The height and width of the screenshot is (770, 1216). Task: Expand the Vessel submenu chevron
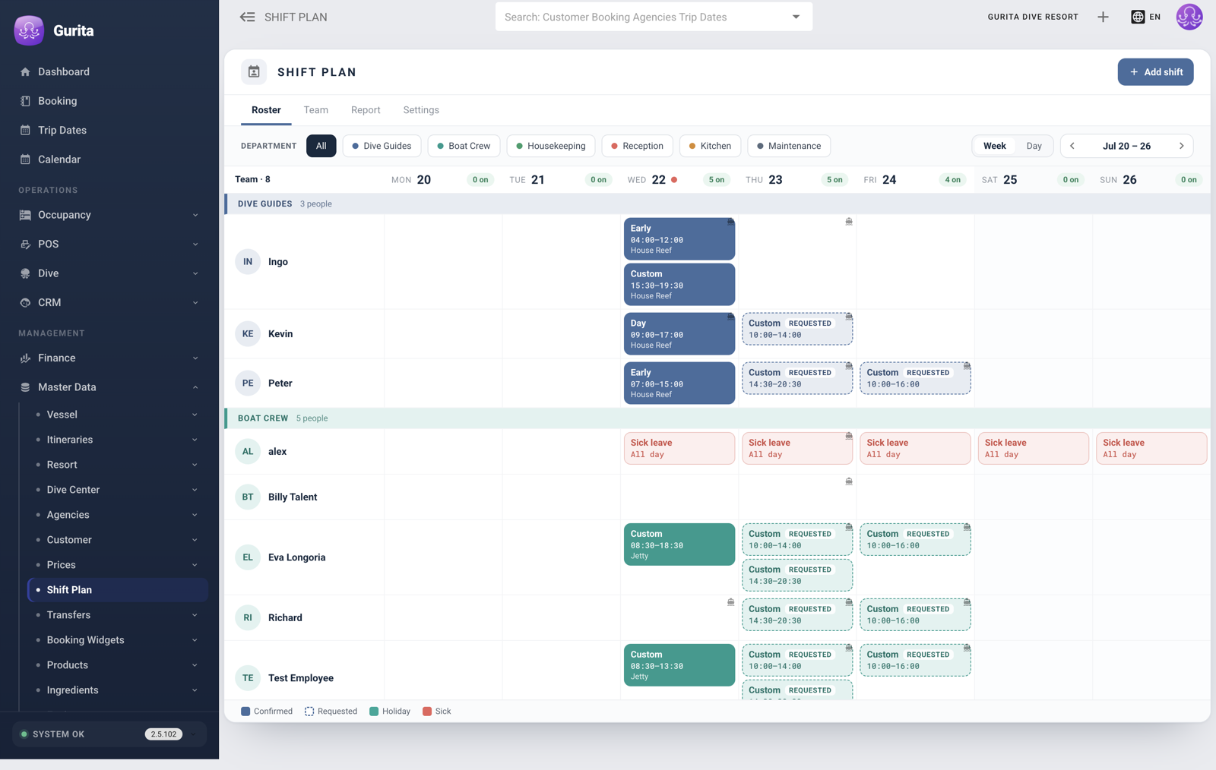coord(195,415)
